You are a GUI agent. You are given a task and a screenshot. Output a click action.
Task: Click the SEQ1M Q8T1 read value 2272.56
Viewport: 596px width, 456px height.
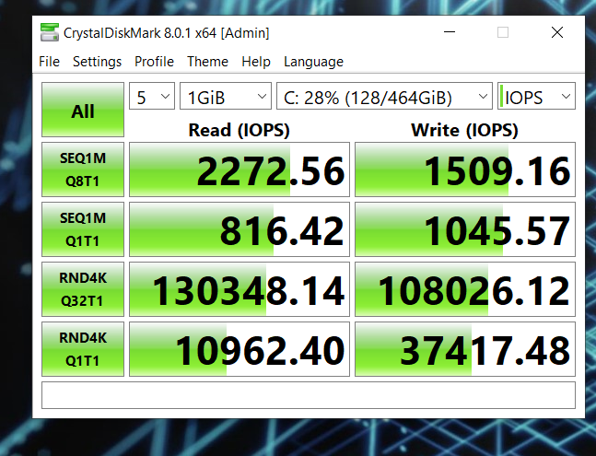(x=240, y=170)
